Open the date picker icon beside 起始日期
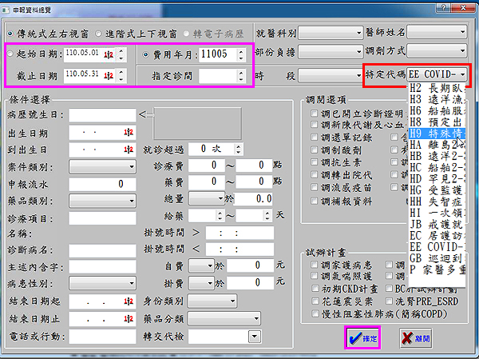Screen dimensions: 479x359 pyautogui.click(x=109, y=54)
